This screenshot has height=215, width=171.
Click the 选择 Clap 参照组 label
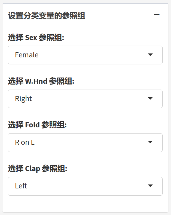point(38,169)
